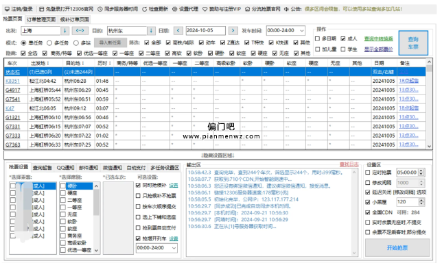Click 同步服务器时间 clock icon item
This screenshot has height=263, width=442.
(x=118, y=9)
